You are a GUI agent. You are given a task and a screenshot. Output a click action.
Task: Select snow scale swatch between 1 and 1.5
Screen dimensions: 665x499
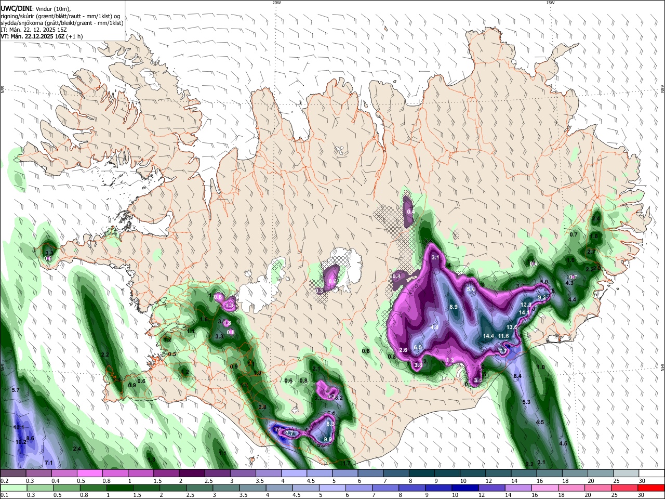141,473
